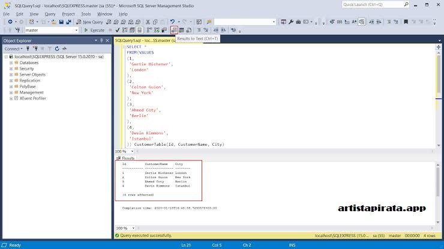Open the File menu

pos(7,14)
